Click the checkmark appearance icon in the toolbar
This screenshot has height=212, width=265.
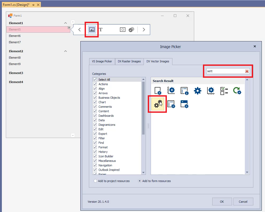click(x=131, y=30)
